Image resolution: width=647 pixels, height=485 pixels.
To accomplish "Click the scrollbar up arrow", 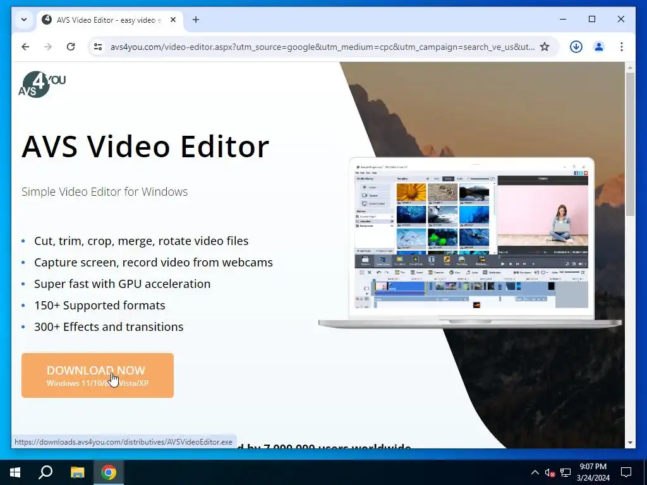I will [x=630, y=67].
